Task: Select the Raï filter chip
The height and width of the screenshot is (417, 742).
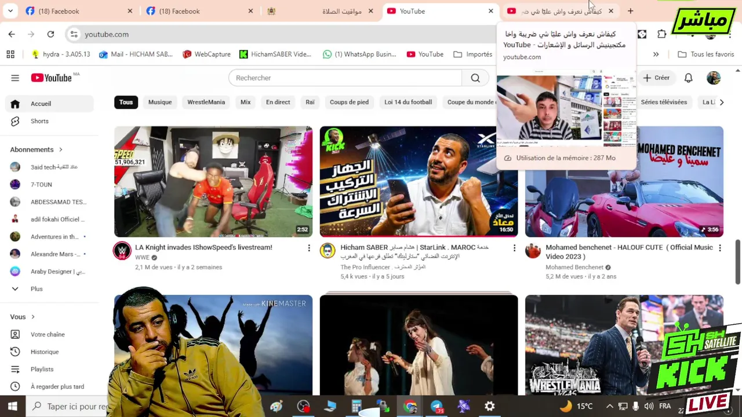Action: pos(310,102)
